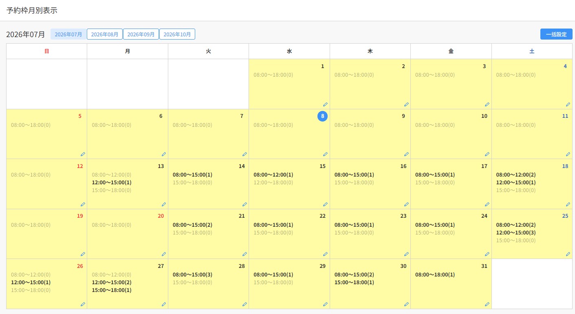Screen dimensions: 575x314
Task: Edit the July 29 slots
Action: click(325, 304)
